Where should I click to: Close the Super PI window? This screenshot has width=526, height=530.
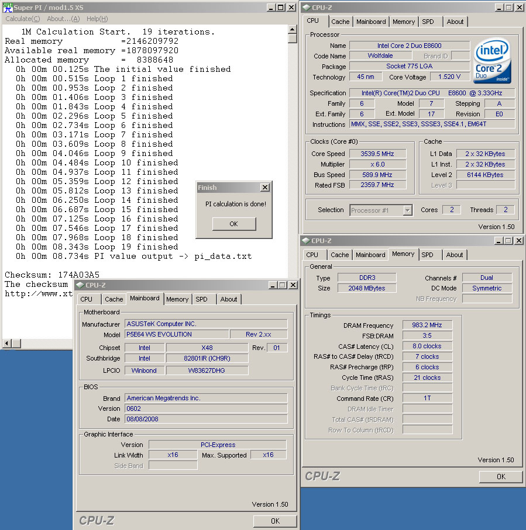pyautogui.click(x=291, y=8)
